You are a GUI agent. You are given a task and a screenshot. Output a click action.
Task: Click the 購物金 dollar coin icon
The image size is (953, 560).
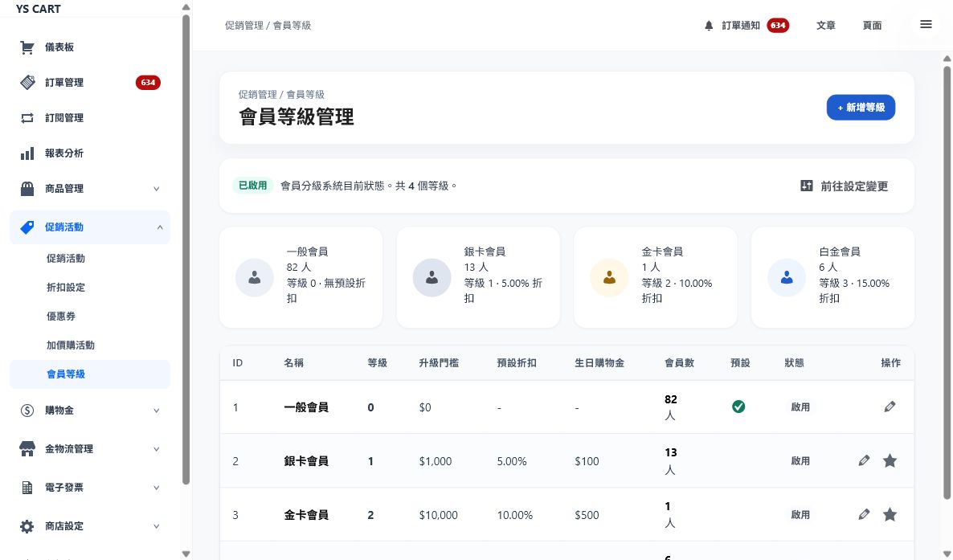27,411
